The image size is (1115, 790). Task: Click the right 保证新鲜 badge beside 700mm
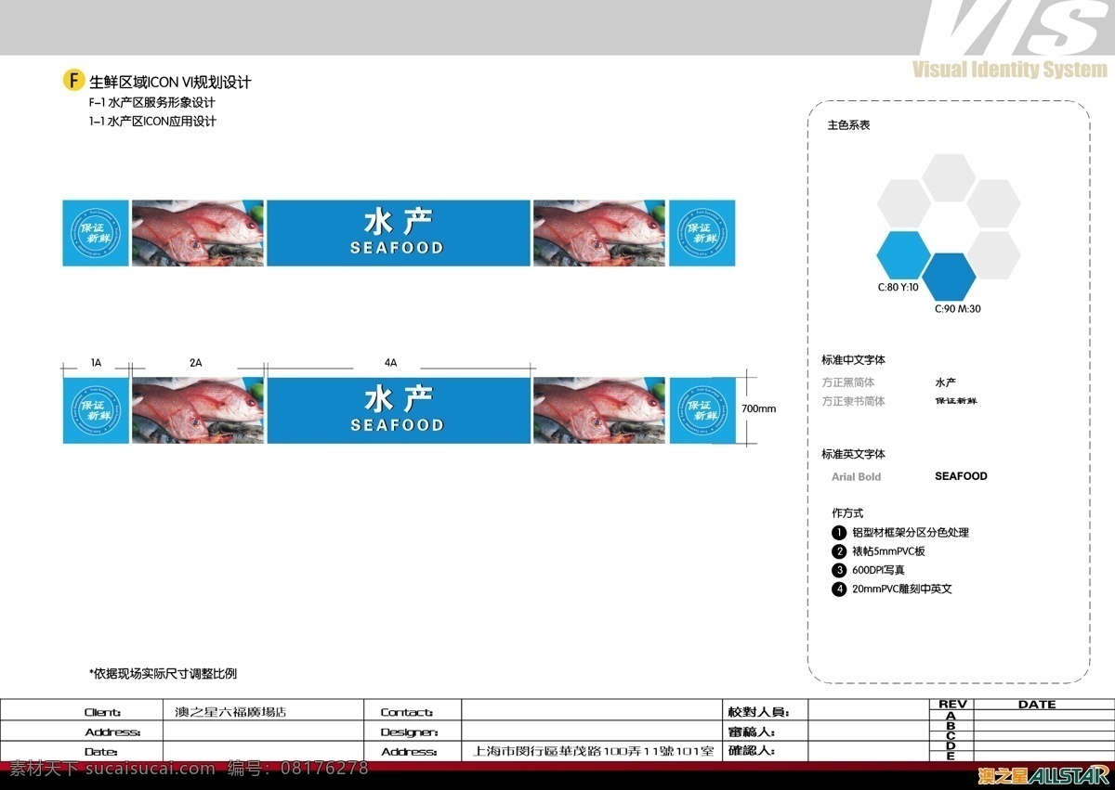click(702, 410)
